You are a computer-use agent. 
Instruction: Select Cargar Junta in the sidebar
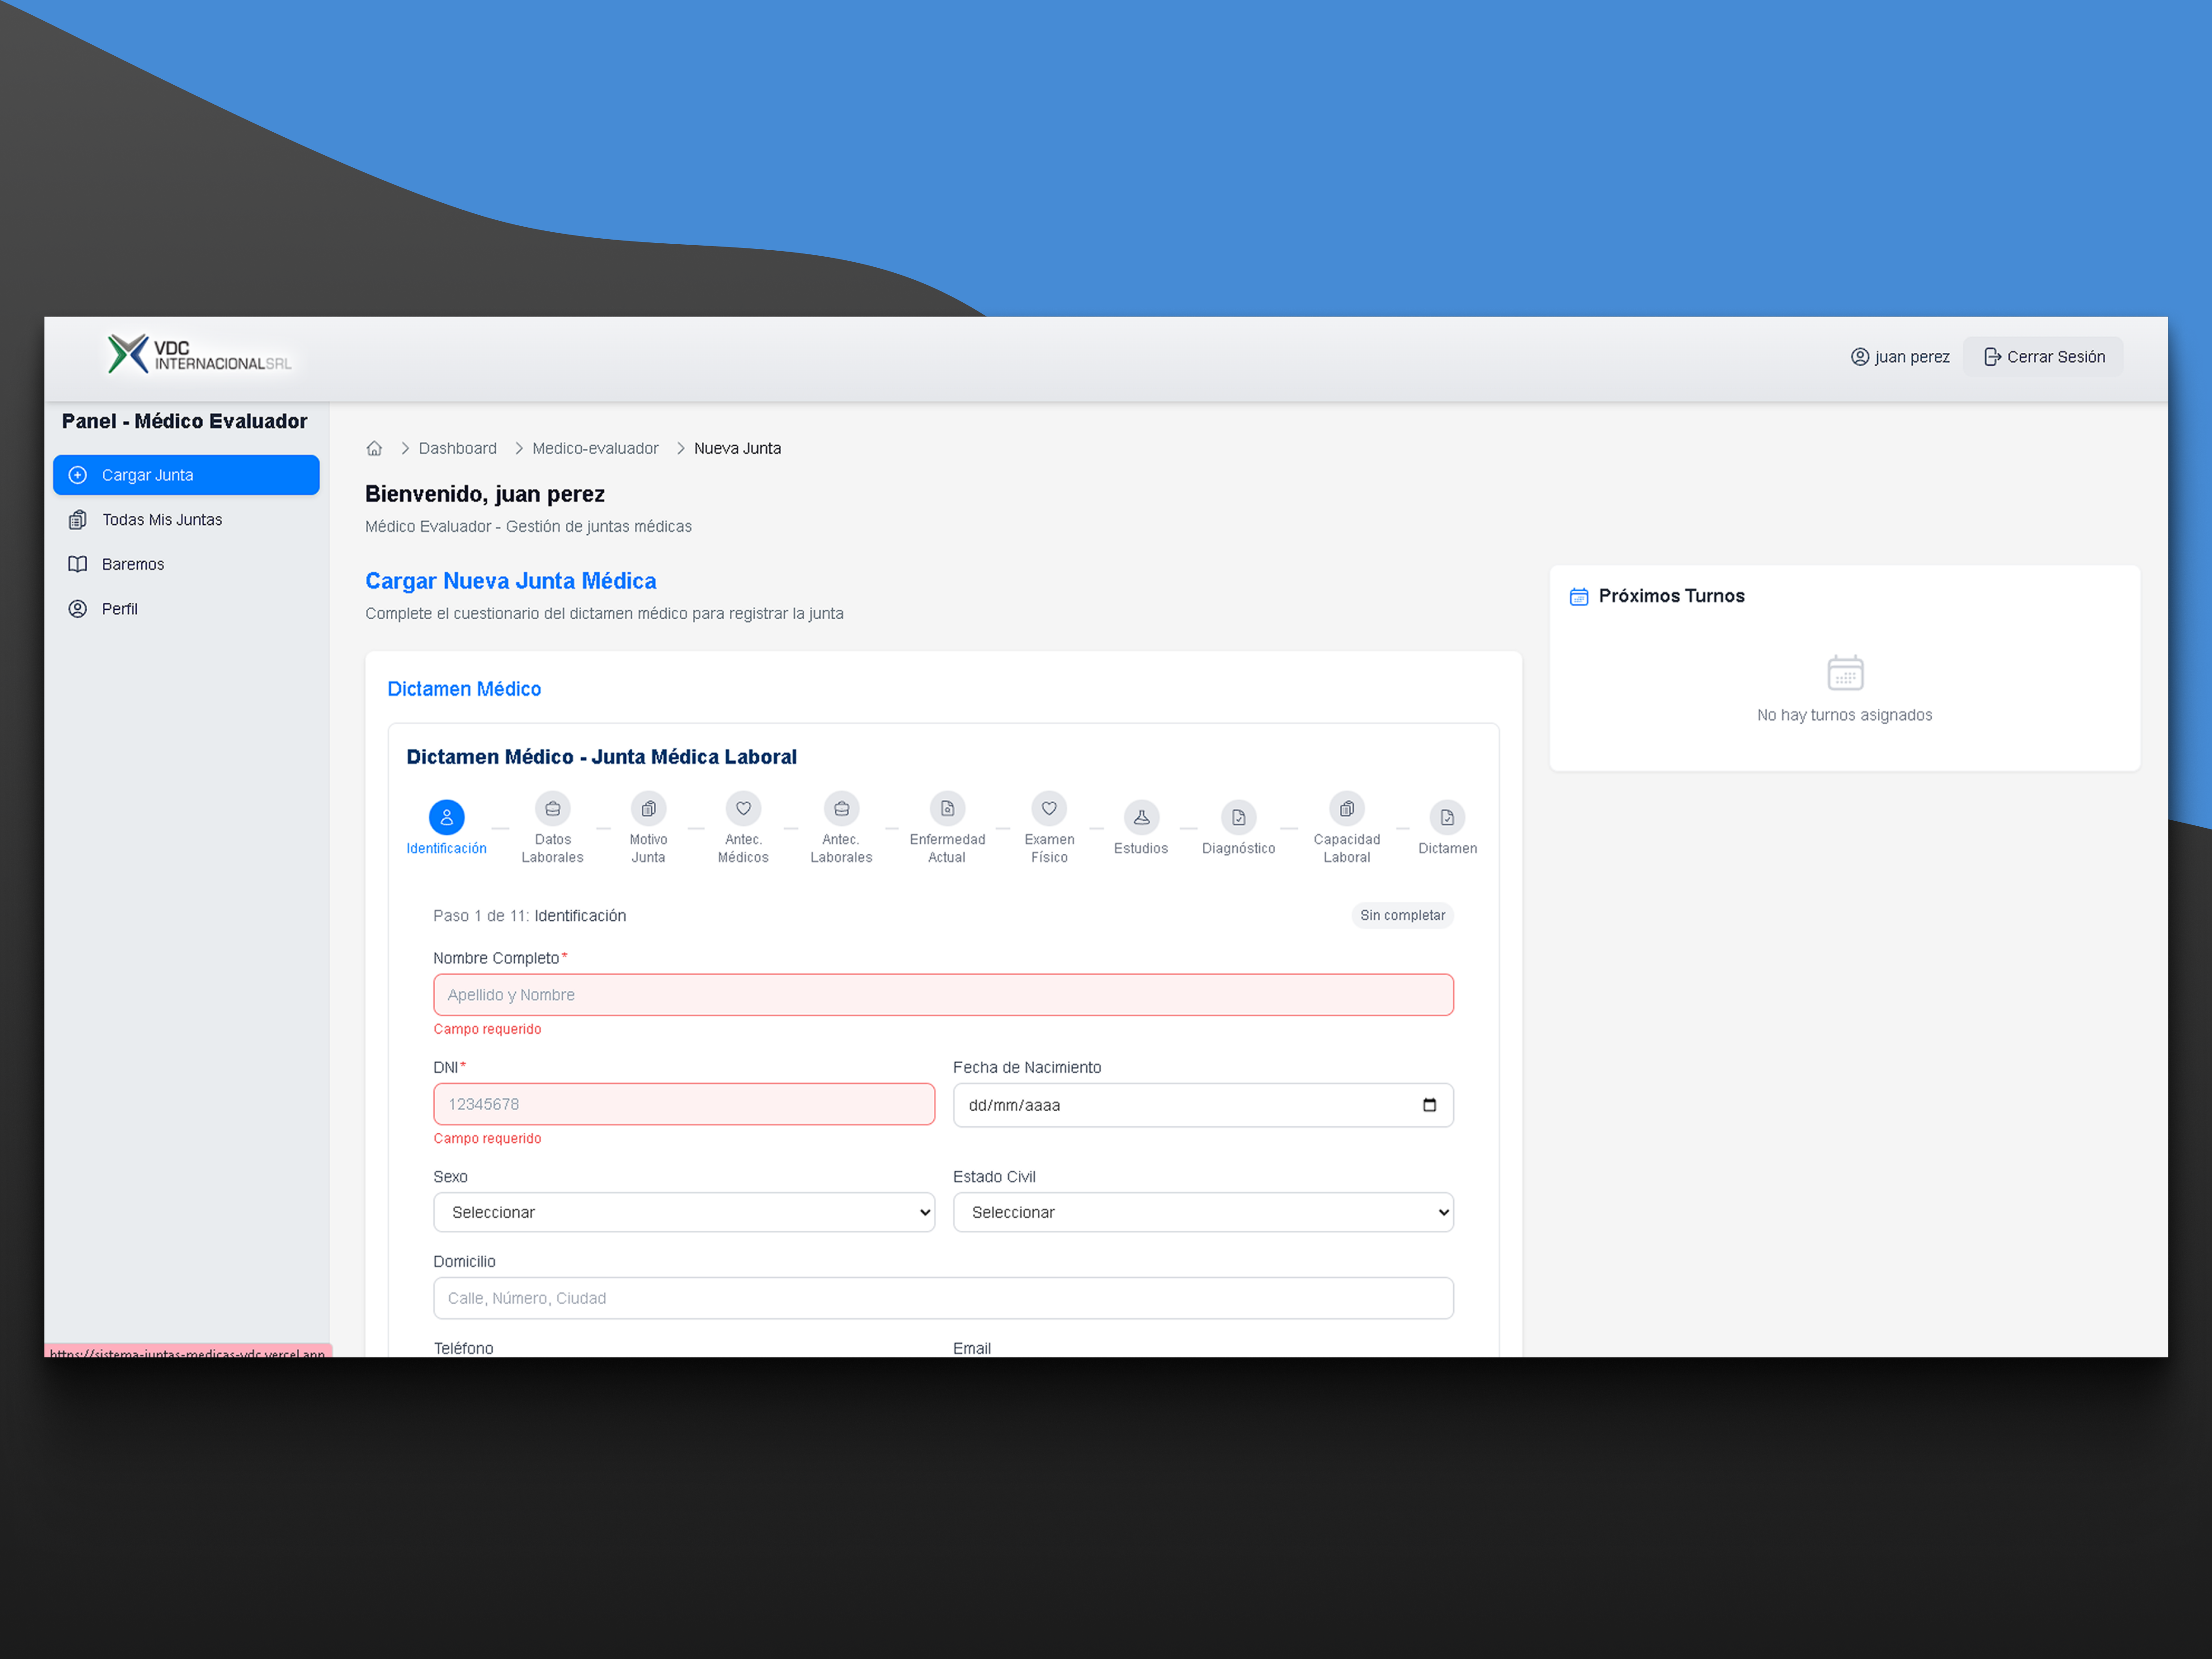click(186, 474)
